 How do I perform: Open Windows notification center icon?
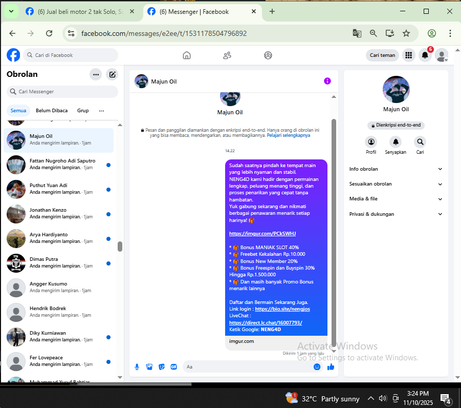coord(445,399)
